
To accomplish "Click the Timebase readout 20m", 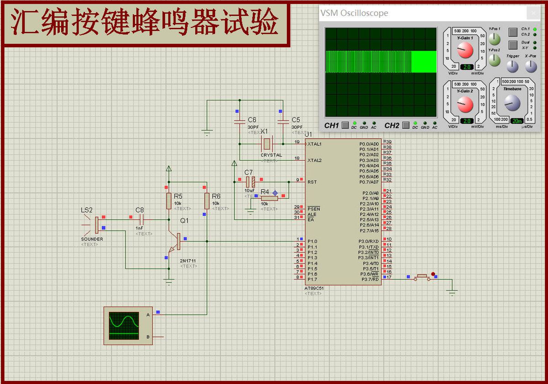I will tap(516, 121).
